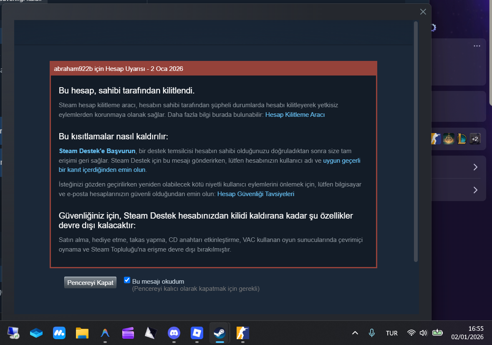Open Discord from the taskbar

pyautogui.click(x=174, y=333)
